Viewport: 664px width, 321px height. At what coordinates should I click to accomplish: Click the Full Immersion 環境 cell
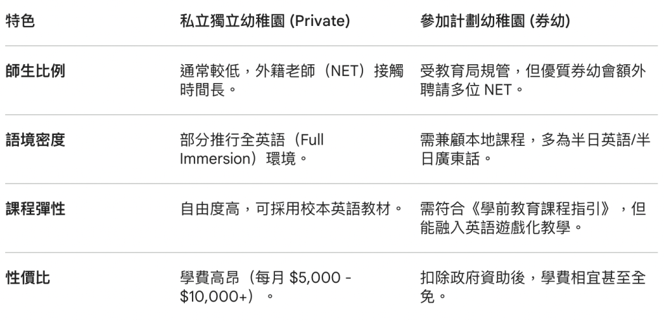point(252,149)
